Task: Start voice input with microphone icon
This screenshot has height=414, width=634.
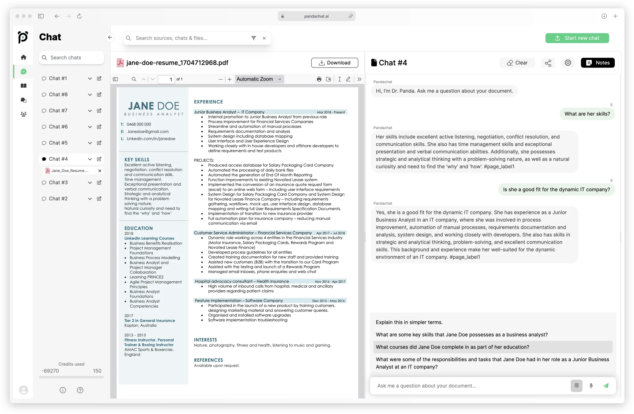Action: pyautogui.click(x=591, y=386)
